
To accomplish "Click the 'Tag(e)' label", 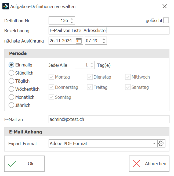I will (x=104, y=65).
